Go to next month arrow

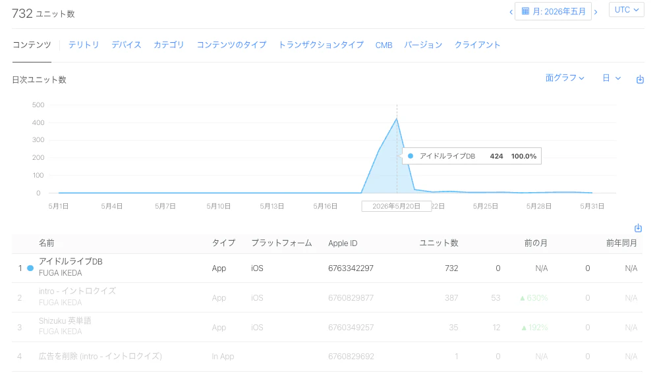tap(596, 12)
